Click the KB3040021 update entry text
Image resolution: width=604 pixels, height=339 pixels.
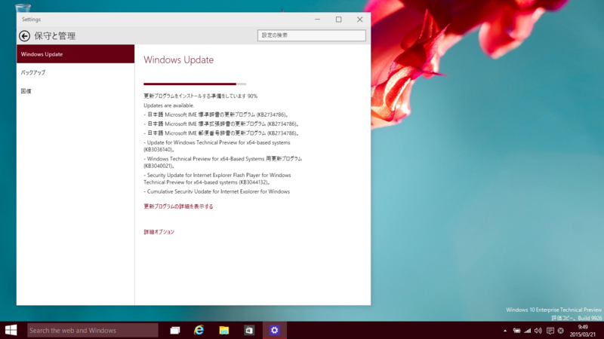coord(223,162)
